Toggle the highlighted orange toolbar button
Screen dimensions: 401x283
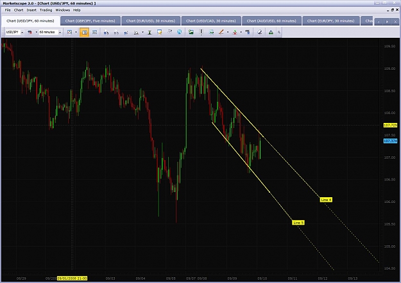(85, 33)
